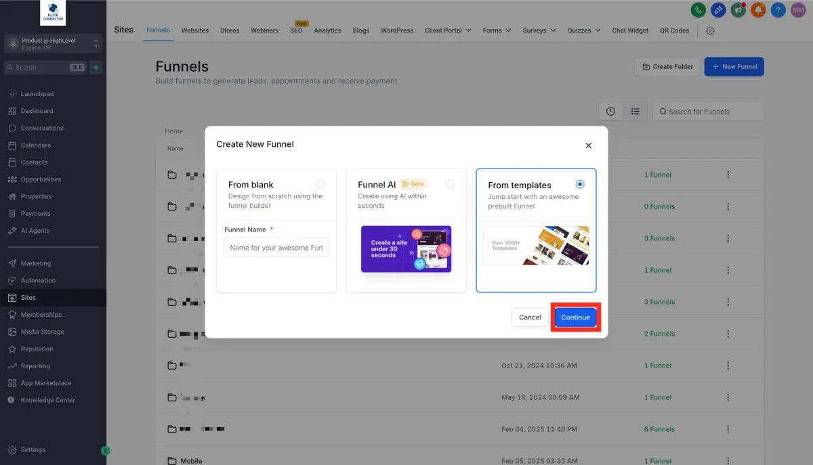Click the Continue button

575,317
